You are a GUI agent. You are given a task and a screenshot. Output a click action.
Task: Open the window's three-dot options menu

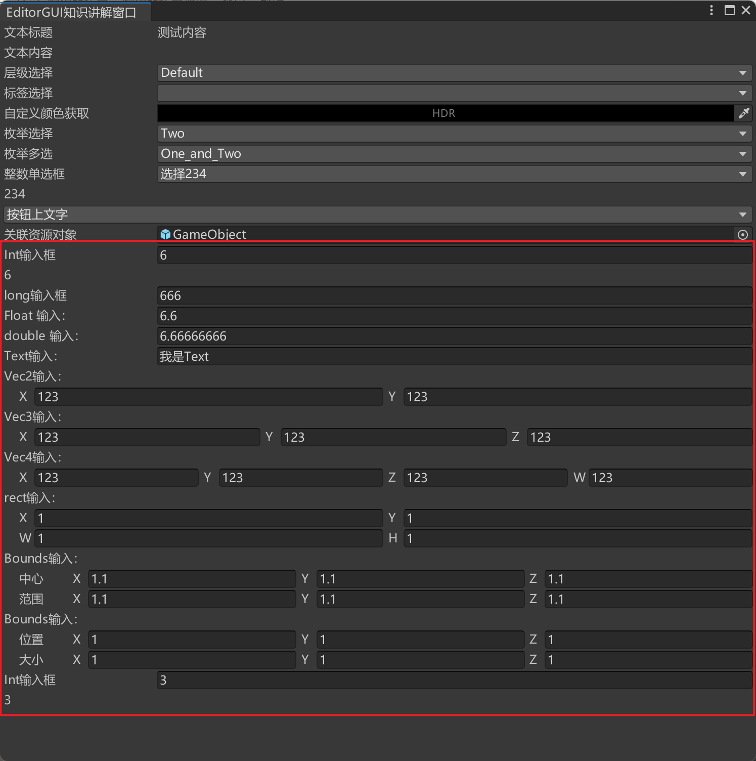(711, 11)
